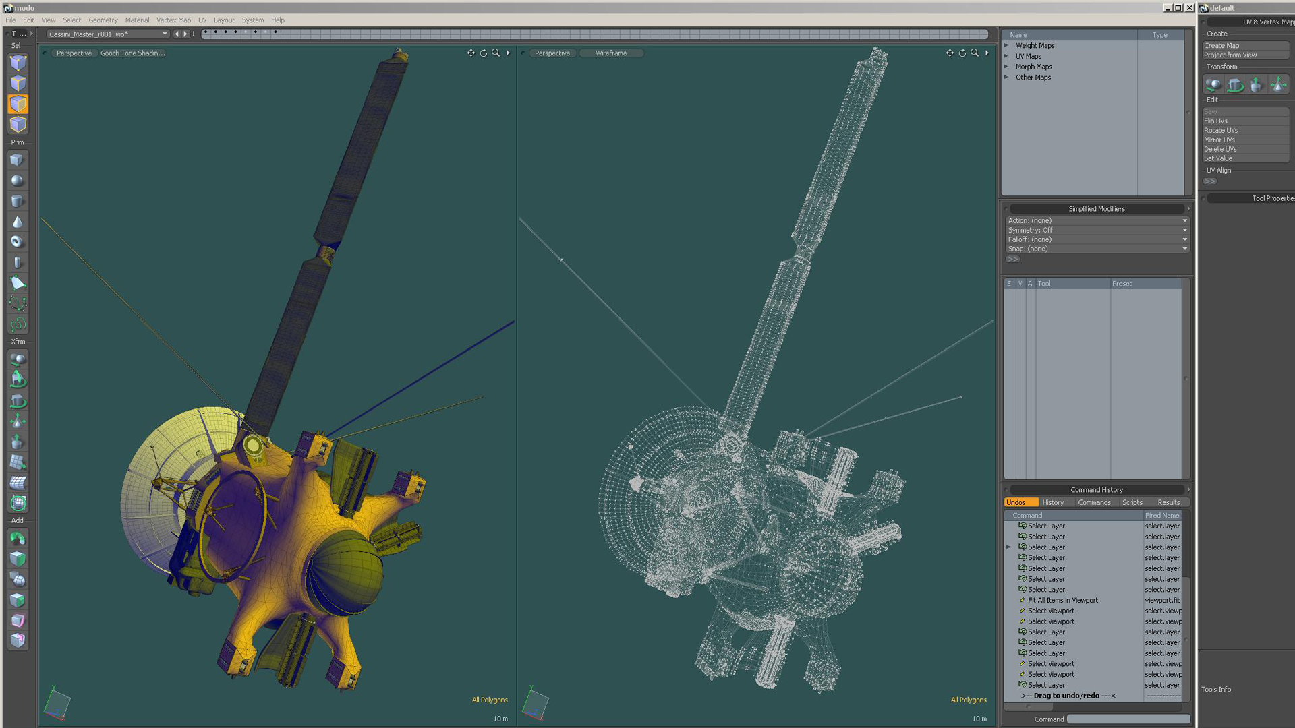Activate the Polygons selection mode icon
Screen dimensions: 1295x728
pos(18,104)
